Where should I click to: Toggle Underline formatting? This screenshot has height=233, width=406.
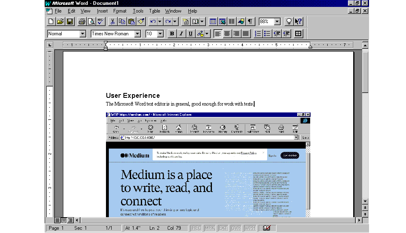tap(190, 34)
